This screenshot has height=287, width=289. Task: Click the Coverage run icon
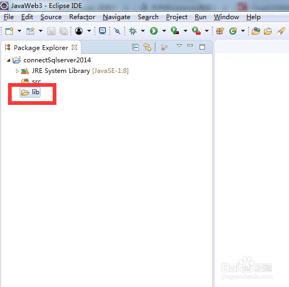tap(175, 30)
